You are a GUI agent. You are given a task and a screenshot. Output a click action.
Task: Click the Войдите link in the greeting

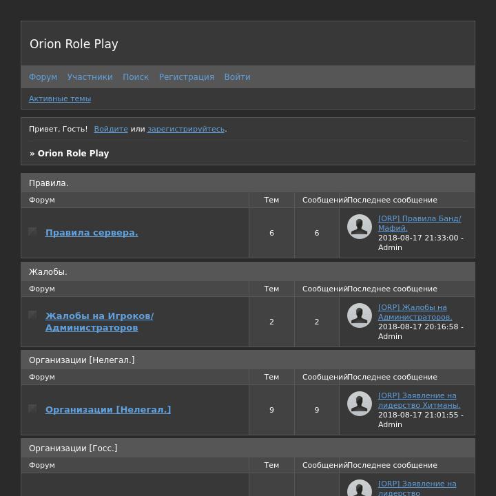(x=111, y=129)
